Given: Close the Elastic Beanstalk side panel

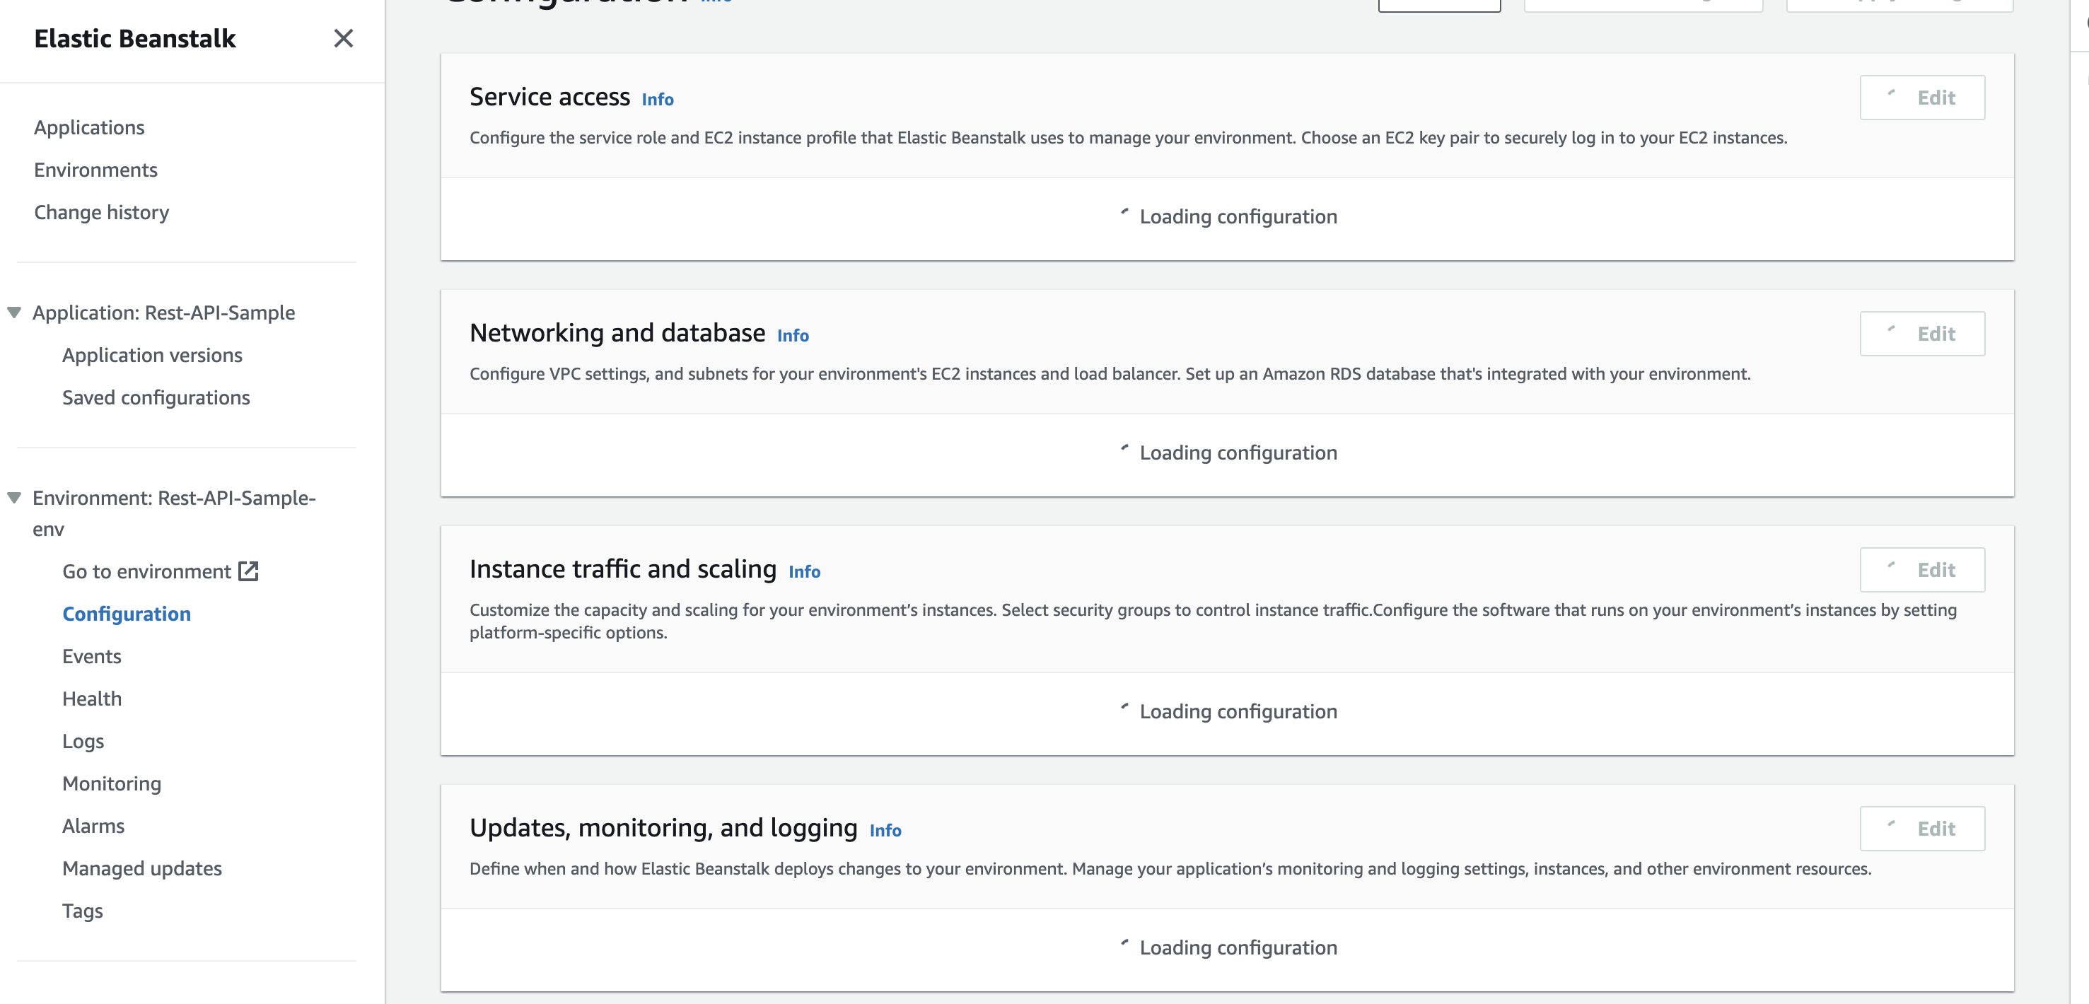Looking at the screenshot, I should point(343,38).
